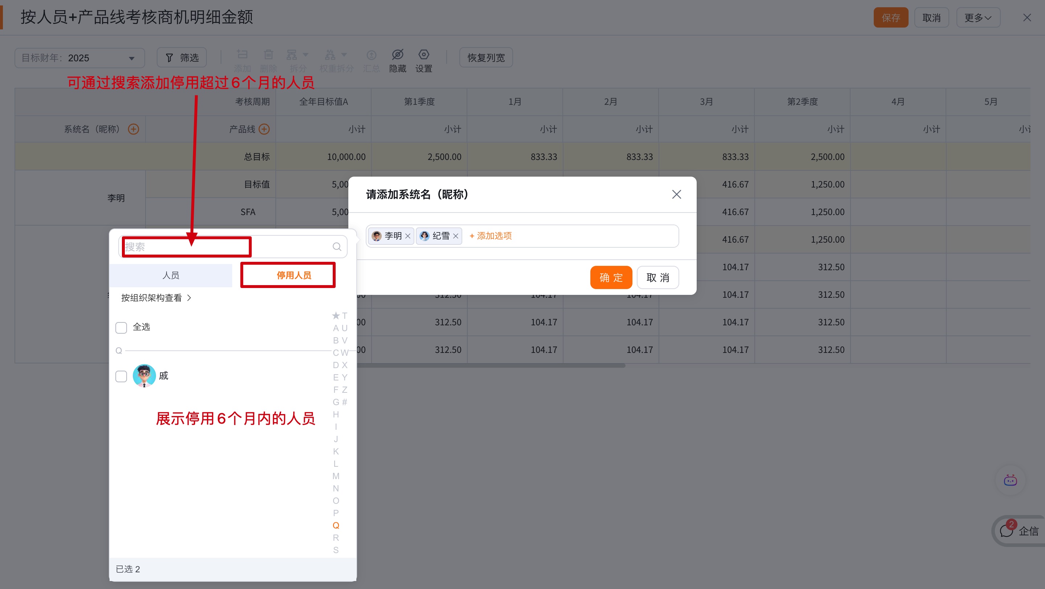Click avatar of 戚
The width and height of the screenshot is (1045, 589).
pos(144,376)
